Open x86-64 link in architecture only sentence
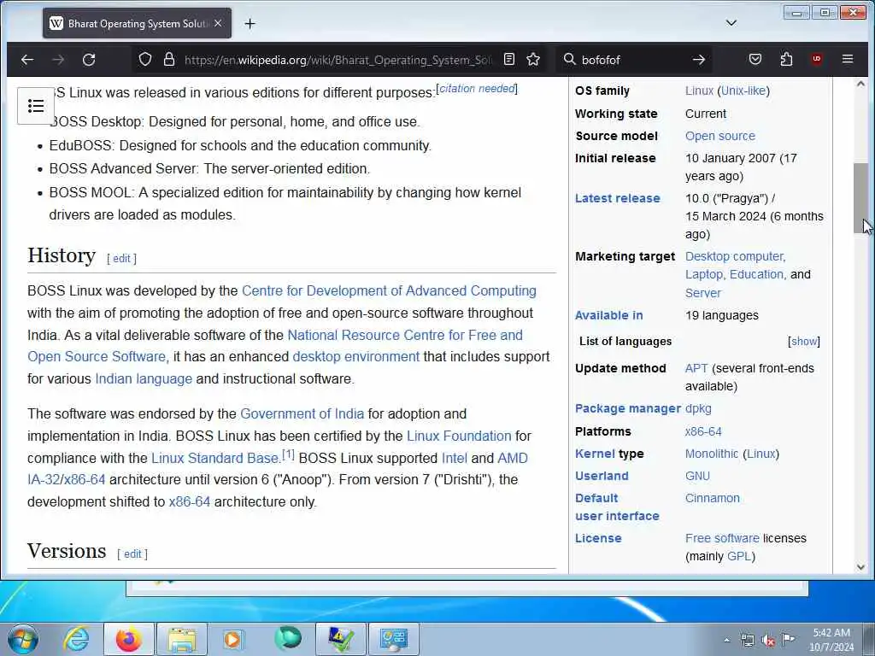The width and height of the screenshot is (875, 656). point(189,502)
